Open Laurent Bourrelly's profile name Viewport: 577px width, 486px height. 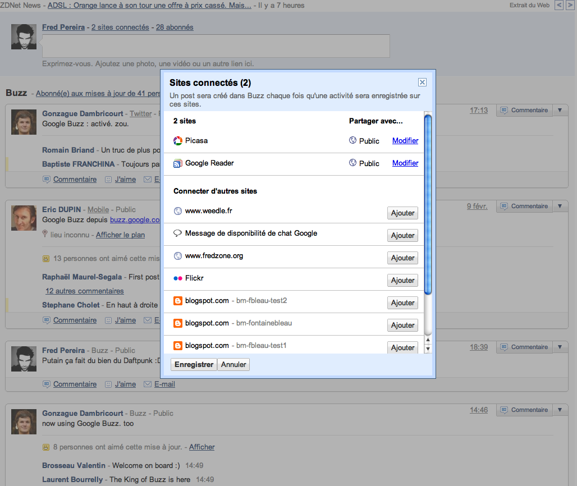click(72, 480)
